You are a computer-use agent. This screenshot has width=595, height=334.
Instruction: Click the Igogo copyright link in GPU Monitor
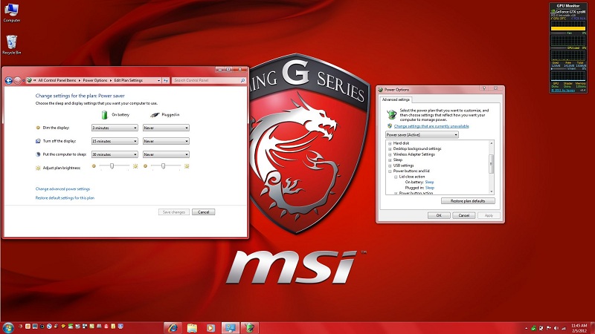pos(563,91)
